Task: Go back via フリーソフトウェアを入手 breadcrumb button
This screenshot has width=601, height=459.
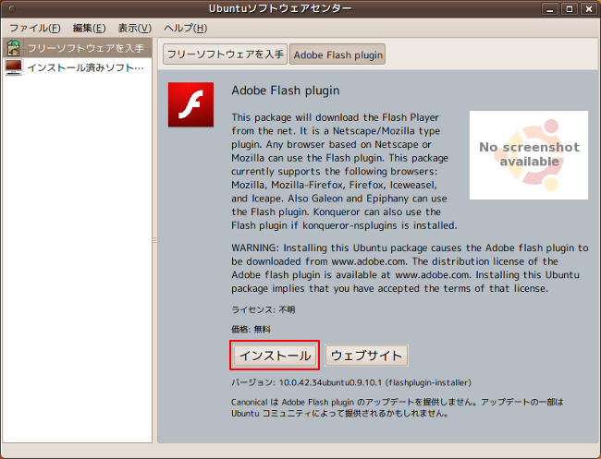Action: coord(225,54)
